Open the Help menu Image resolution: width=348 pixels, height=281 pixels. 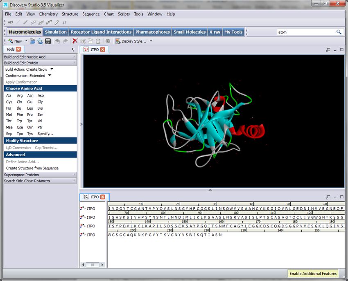[171, 14]
